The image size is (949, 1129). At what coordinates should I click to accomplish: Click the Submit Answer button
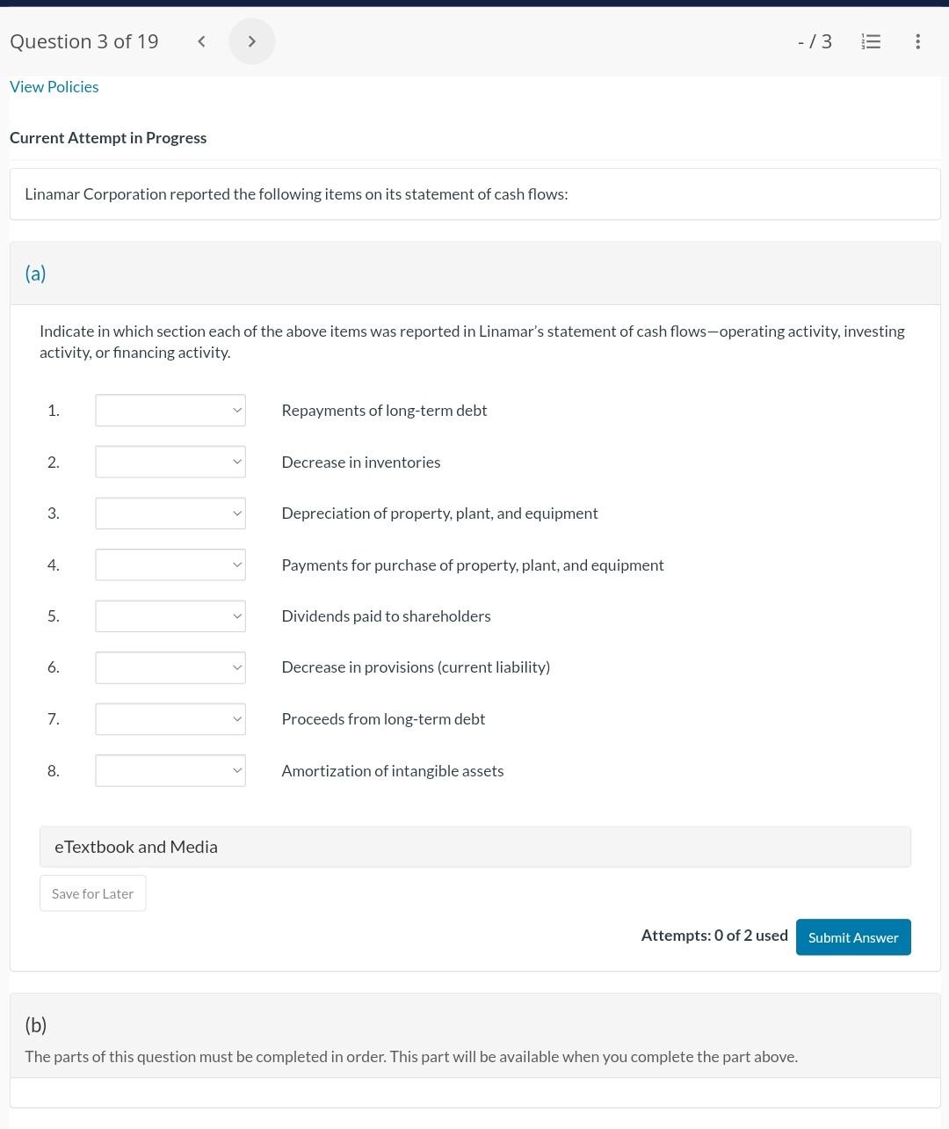853,936
